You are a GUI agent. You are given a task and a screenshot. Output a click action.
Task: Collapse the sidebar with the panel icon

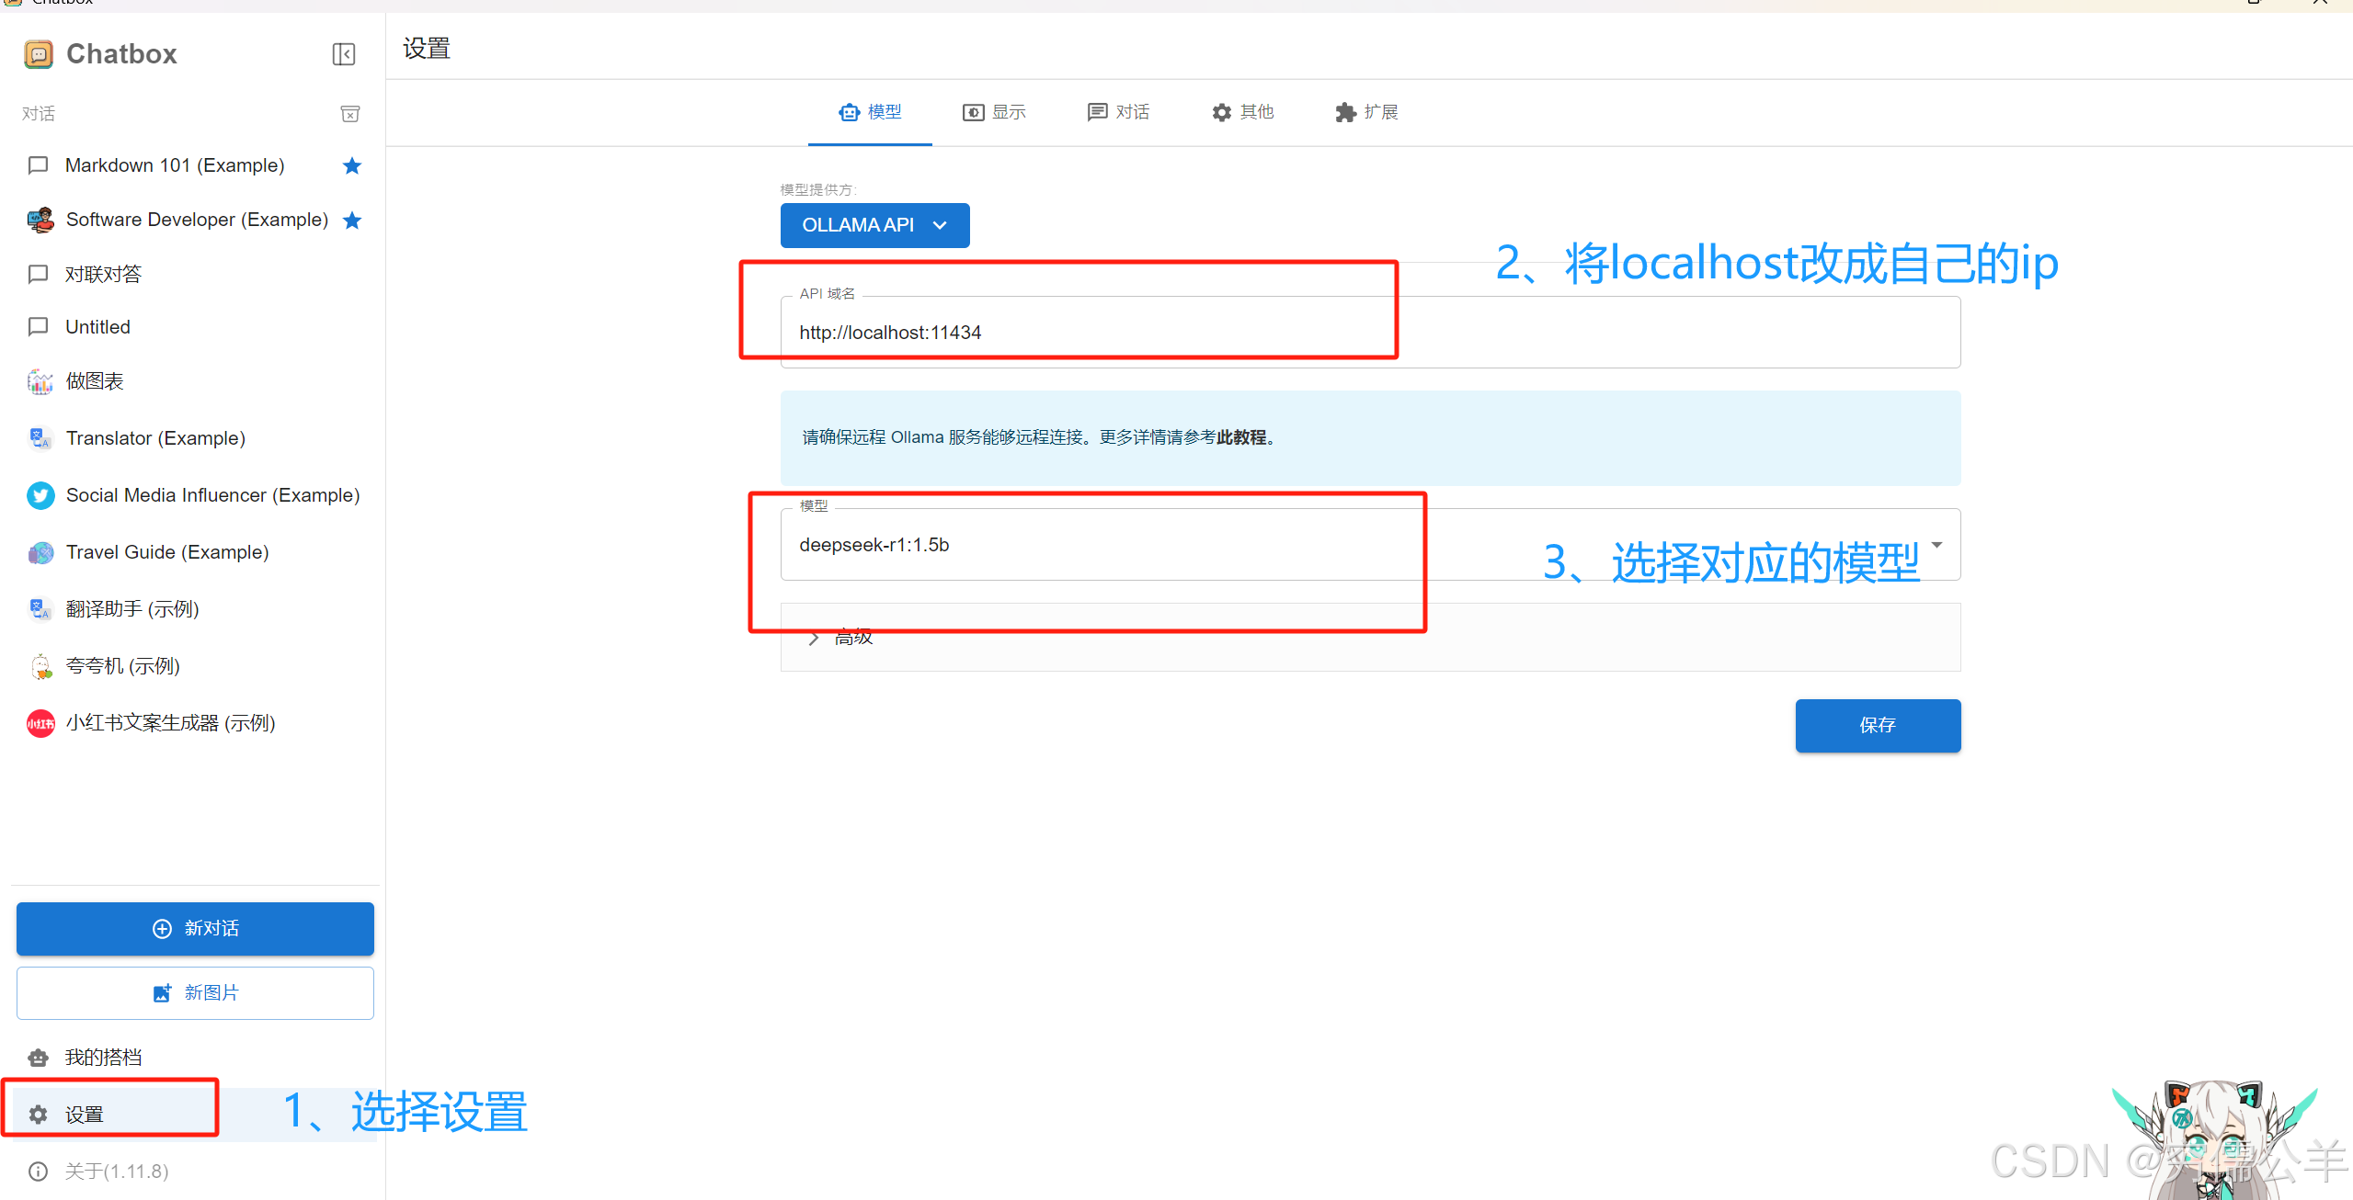(x=344, y=54)
